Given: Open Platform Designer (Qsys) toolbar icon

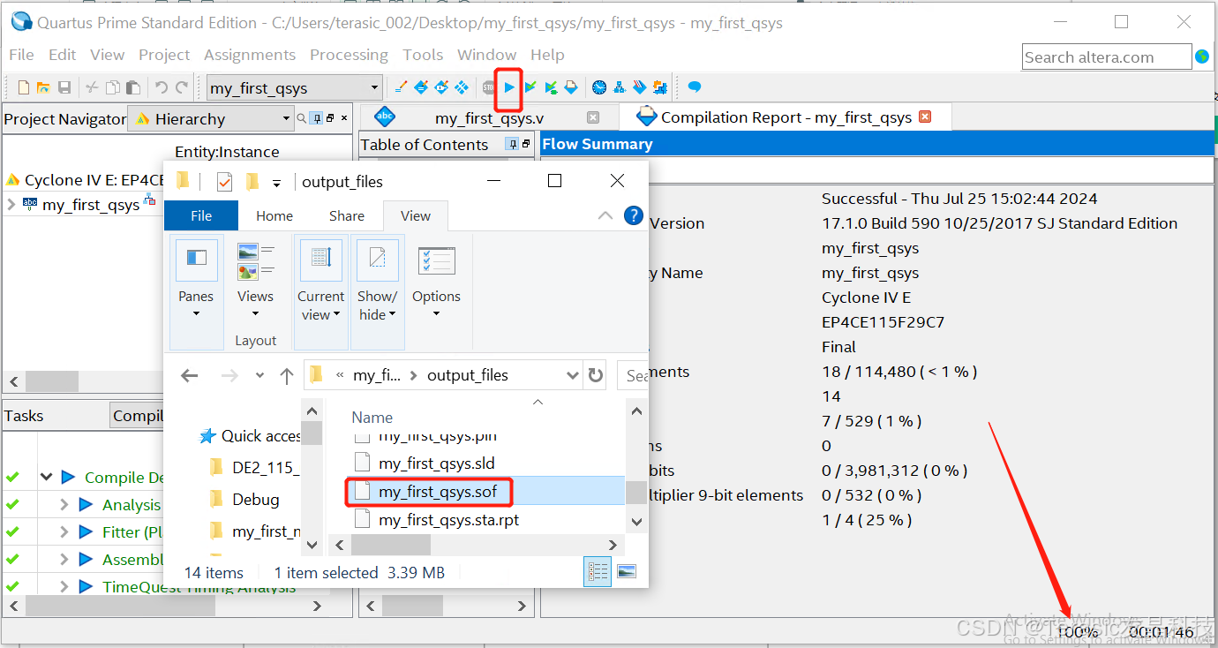Looking at the screenshot, I should pyautogui.click(x=660, y=87).
